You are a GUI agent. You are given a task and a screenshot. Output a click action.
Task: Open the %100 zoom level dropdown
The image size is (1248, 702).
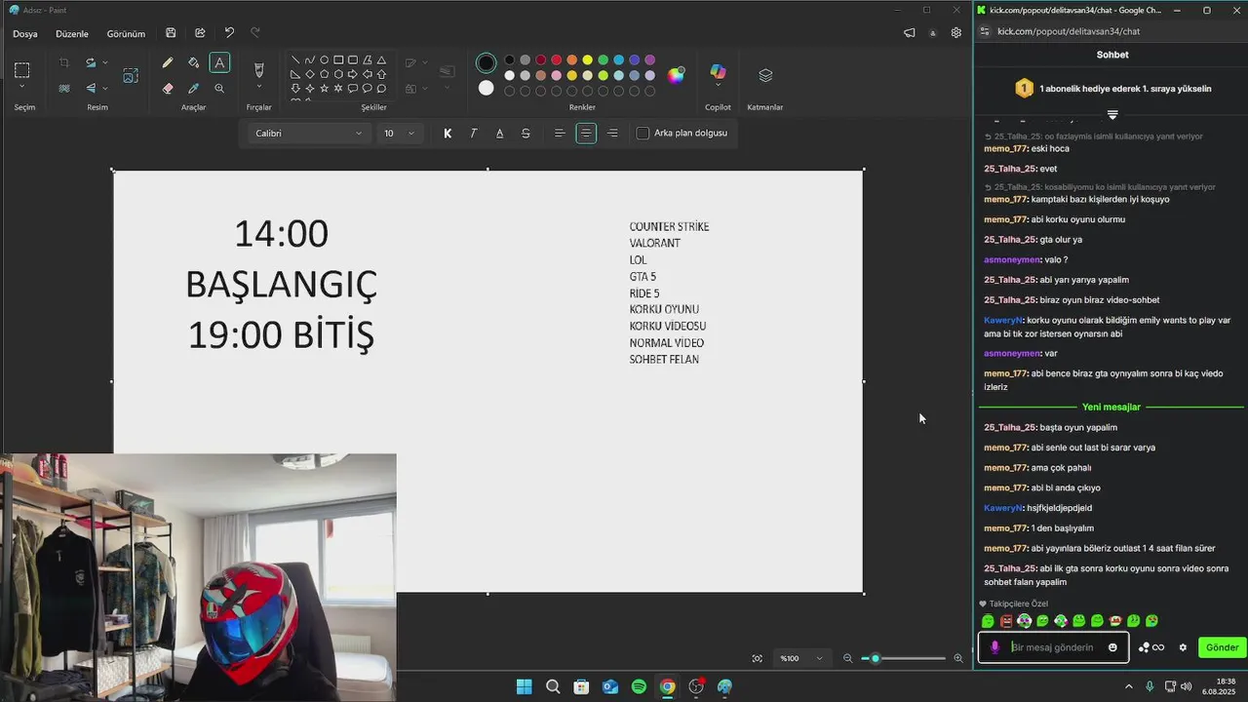[800, 658]
